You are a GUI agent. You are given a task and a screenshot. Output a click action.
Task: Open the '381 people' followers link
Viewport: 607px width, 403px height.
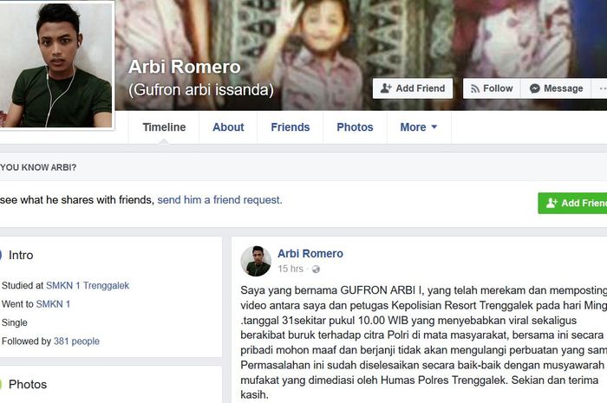tap(76, 341)
